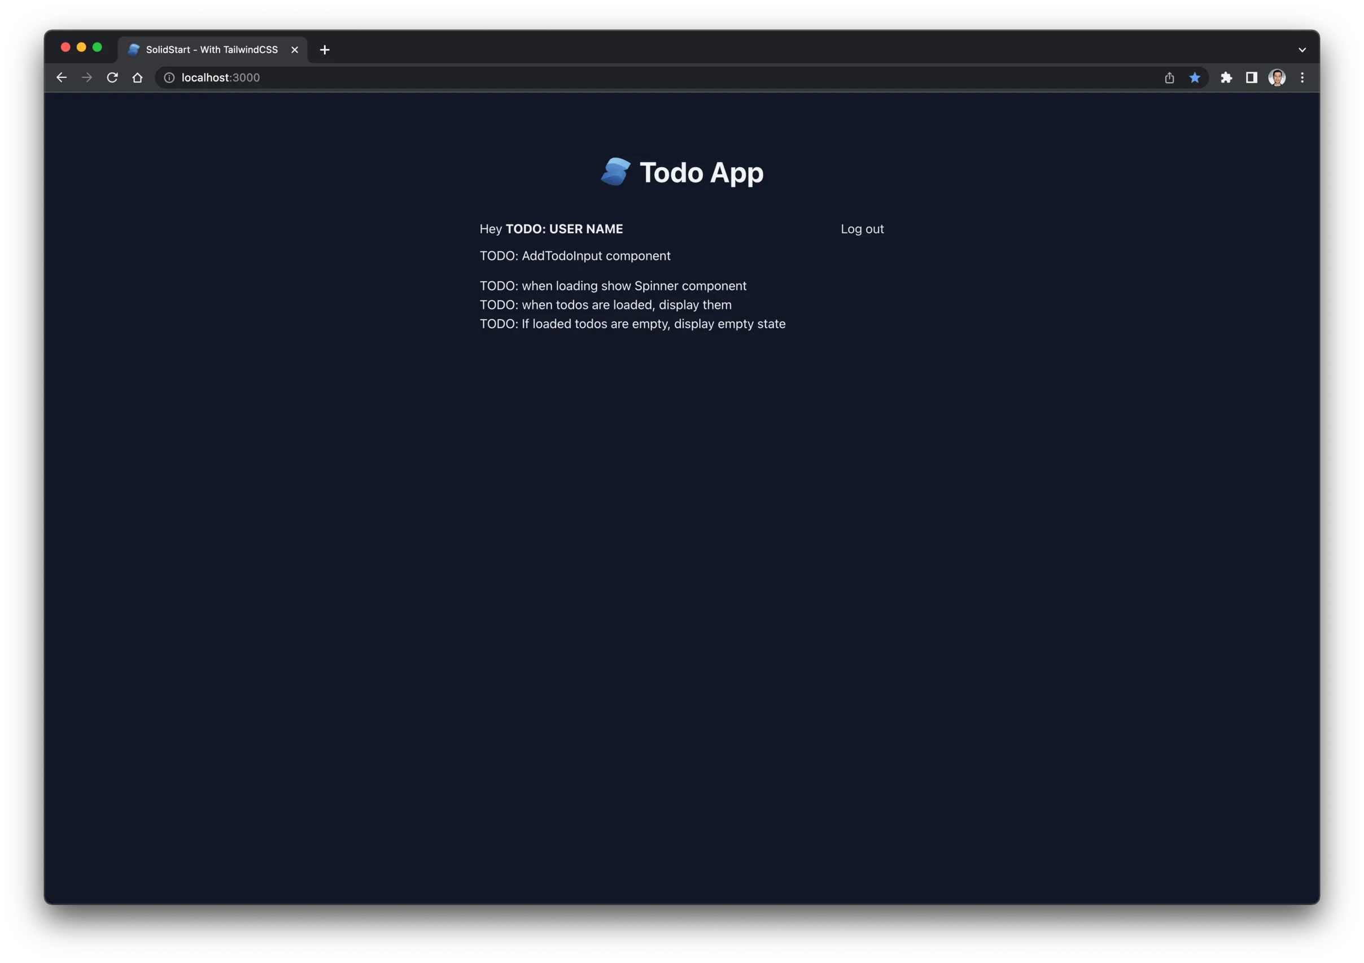1364x963 pixels.
Task: Click the browser back arrow
Action: [x=61, y=78]
